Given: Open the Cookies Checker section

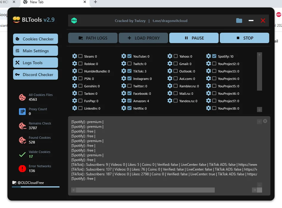Looking at the screenshot, I should (x=35, y=39).
